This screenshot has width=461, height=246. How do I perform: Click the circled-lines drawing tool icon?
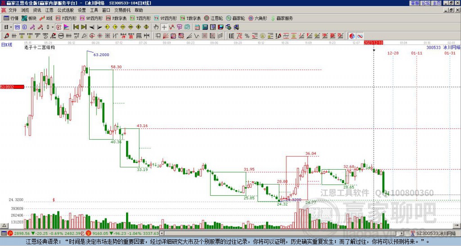[x=61, y=36]
